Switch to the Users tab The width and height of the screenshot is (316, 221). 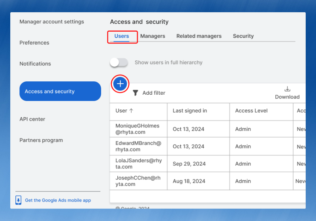[x=122, y=36]
